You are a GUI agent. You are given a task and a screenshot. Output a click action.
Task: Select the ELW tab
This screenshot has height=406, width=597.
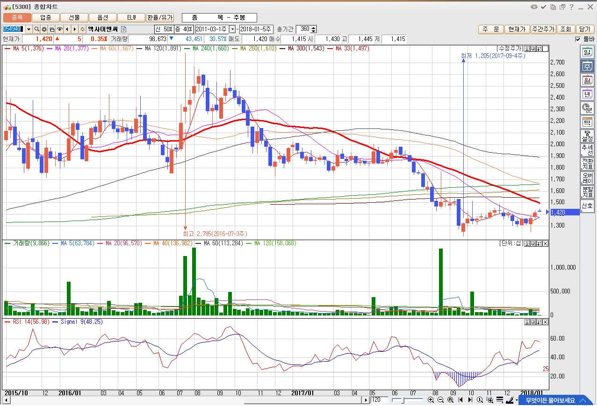pyautogui.click(x=131, y=17)
